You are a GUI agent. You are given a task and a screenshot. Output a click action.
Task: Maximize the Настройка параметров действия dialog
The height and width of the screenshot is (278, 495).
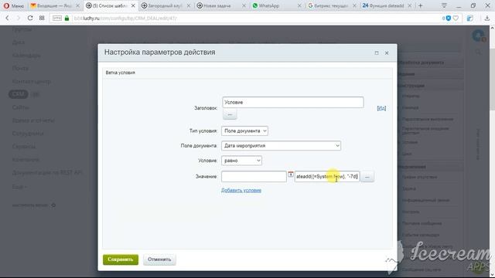377,53
